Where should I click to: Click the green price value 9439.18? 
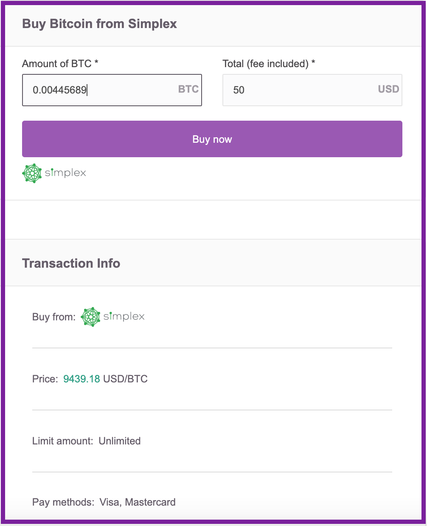click(x=81, y=379)
